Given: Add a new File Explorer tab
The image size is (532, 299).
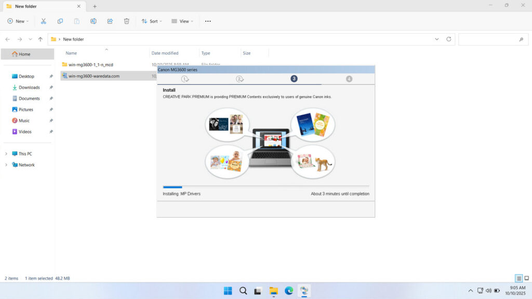Looking at the screenshot, I should click(x=95, y=6).
